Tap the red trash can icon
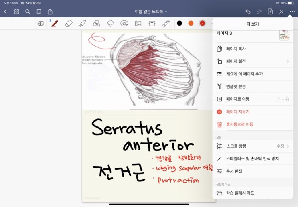298x207 pixels. pos(219,124)
